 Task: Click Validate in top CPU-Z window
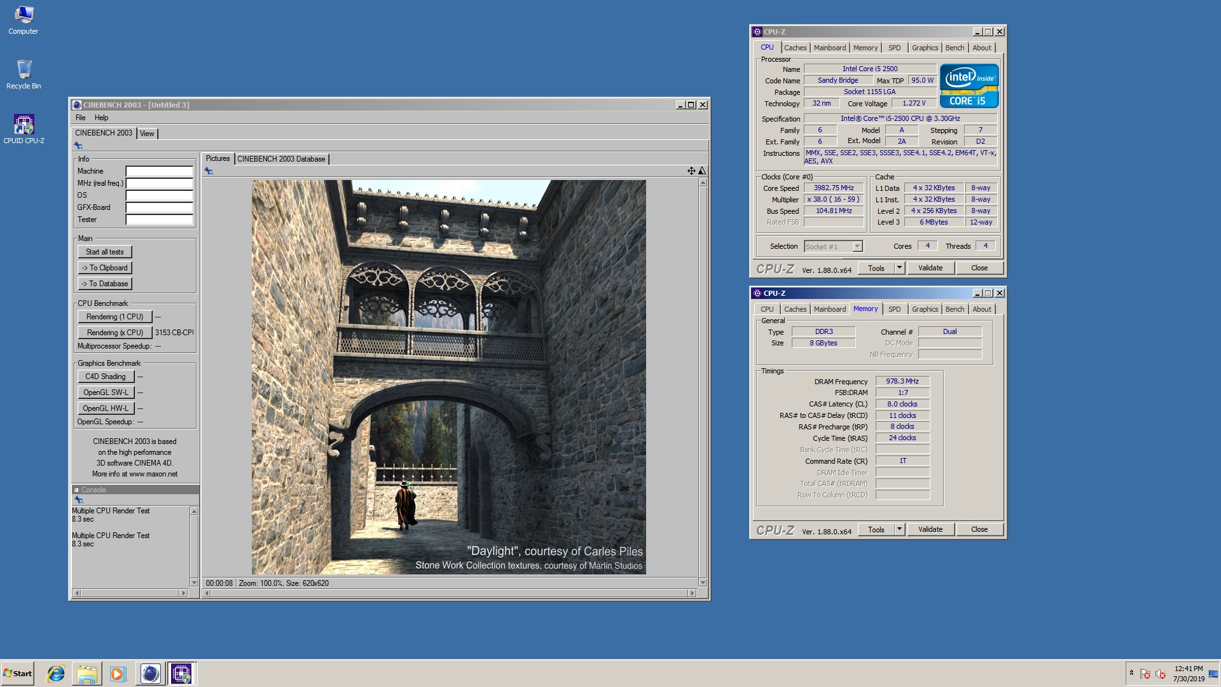(930, 268)
